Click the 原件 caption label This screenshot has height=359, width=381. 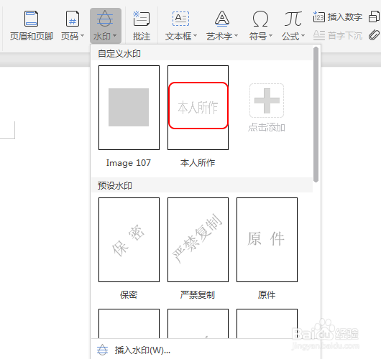(x=267, y=295)
